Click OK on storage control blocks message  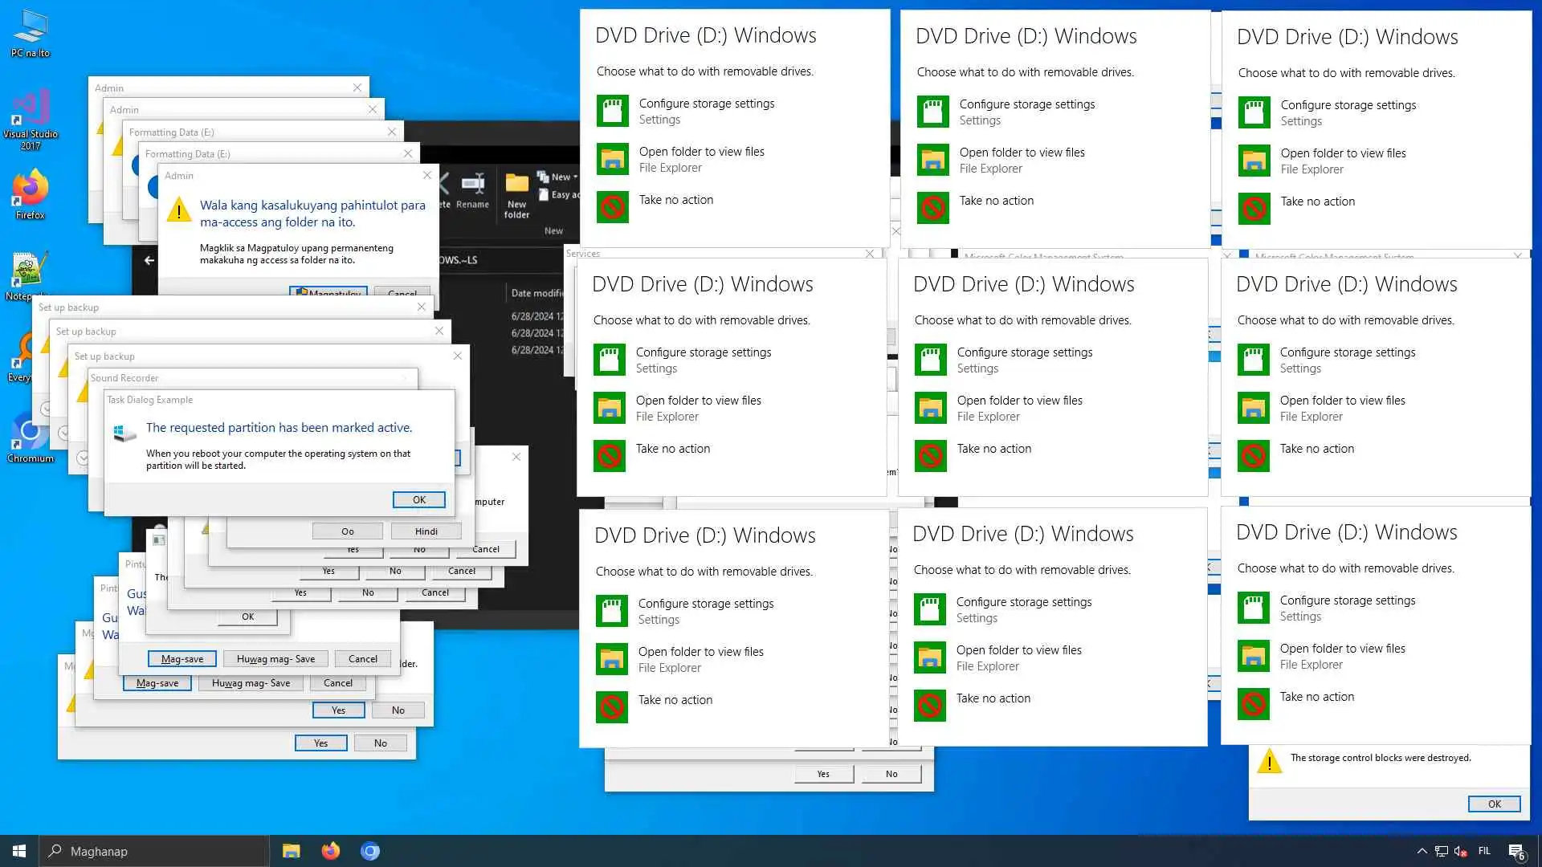(x=1494, y=804)
